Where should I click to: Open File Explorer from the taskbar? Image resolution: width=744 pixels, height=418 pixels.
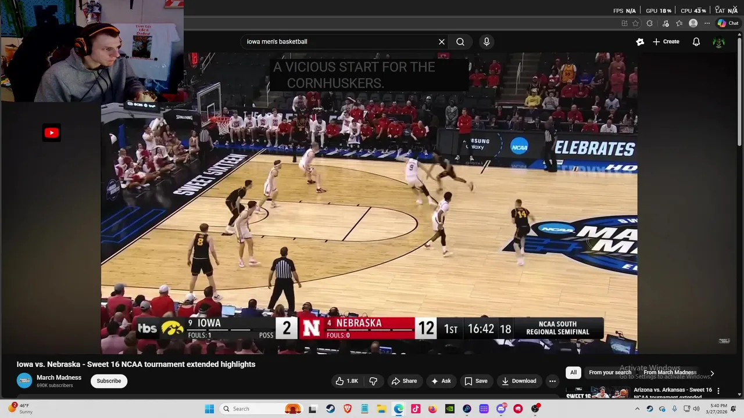(382, 409)
